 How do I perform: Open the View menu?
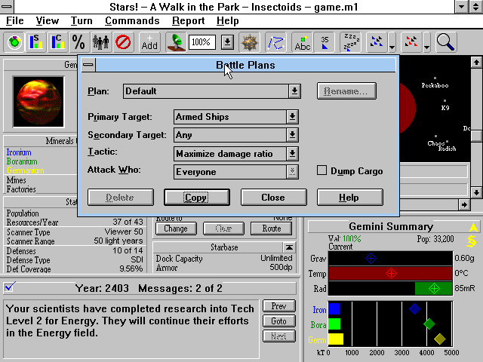pos(47,20)
